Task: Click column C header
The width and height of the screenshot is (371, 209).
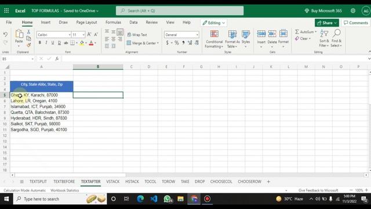Action: tap(132, 67)
